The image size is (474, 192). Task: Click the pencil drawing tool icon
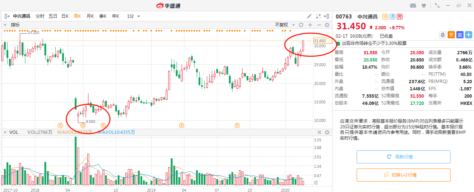tap(309, 16)
